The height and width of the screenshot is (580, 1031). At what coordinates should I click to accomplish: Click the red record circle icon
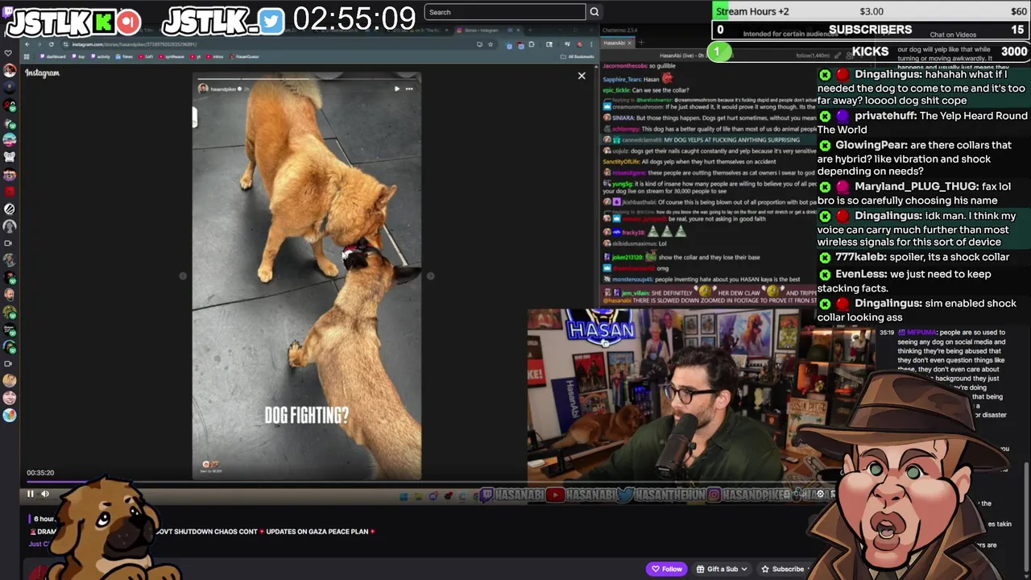[129, 22]
